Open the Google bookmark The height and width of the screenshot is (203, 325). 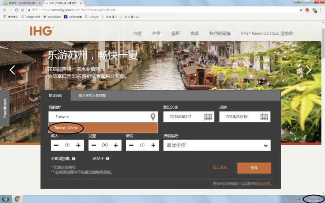tap(92, 17)
